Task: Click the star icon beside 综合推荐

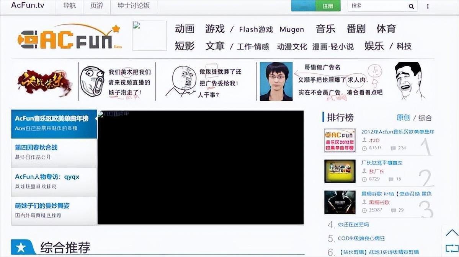Action: click(21, 247)
